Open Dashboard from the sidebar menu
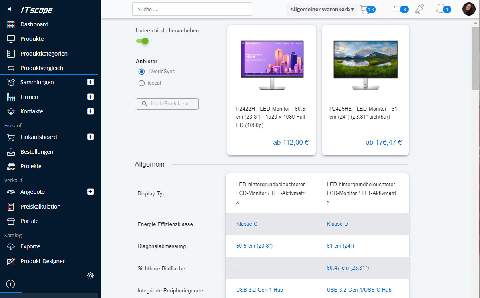 click(x=34, y=24)
